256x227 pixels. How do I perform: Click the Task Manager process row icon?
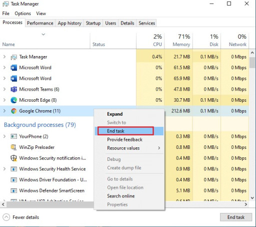pos(13,57)
